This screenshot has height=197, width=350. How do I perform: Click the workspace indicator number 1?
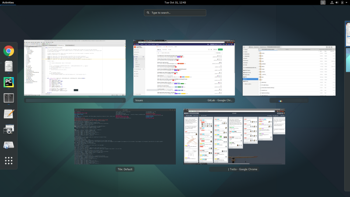tap(323, 3)
